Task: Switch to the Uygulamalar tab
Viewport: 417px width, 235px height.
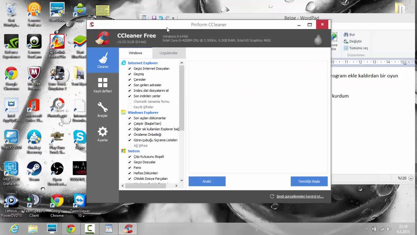Action: 168,53
